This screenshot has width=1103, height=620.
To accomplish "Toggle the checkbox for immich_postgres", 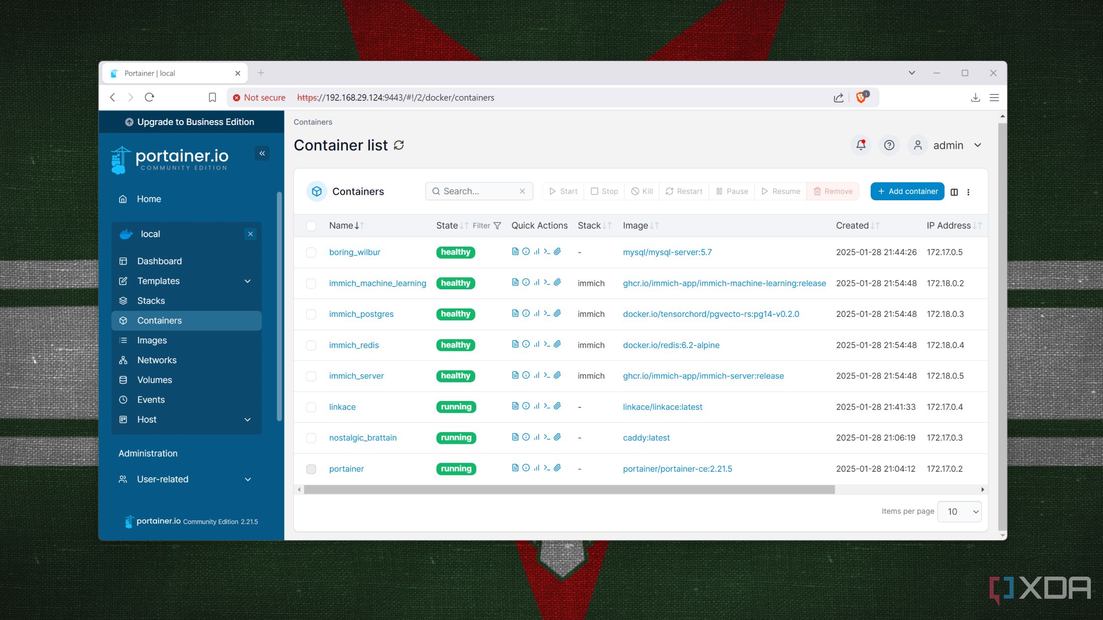I will (x=311, y=314).
